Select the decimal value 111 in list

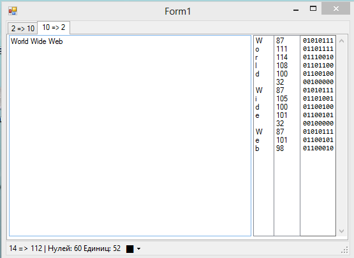(x=282, y=49)
